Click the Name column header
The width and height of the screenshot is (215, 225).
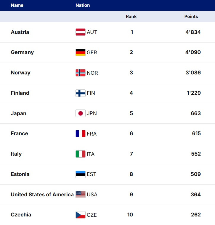tap(17, 5)
